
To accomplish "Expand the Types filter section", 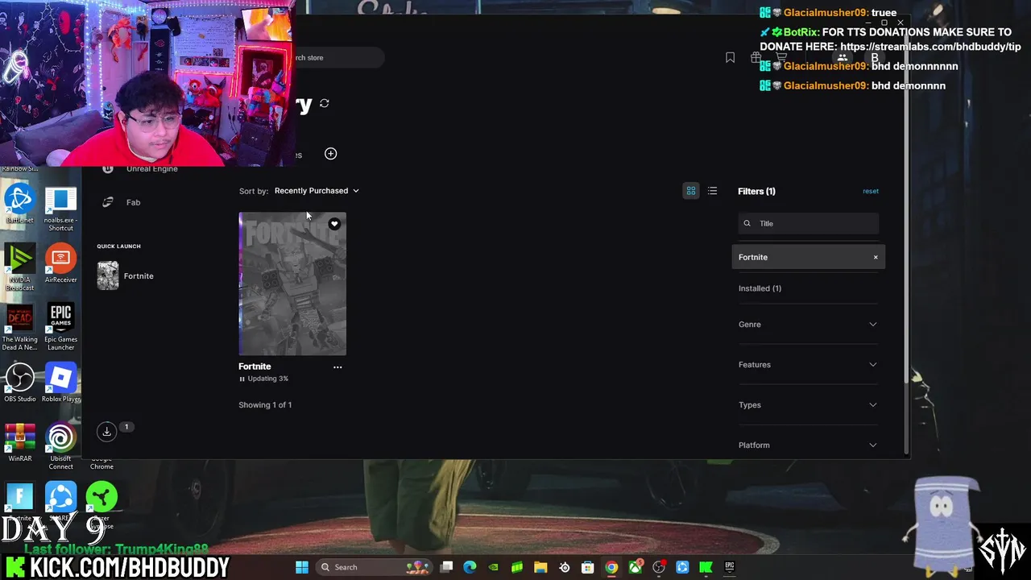I will tap(808, 404).
